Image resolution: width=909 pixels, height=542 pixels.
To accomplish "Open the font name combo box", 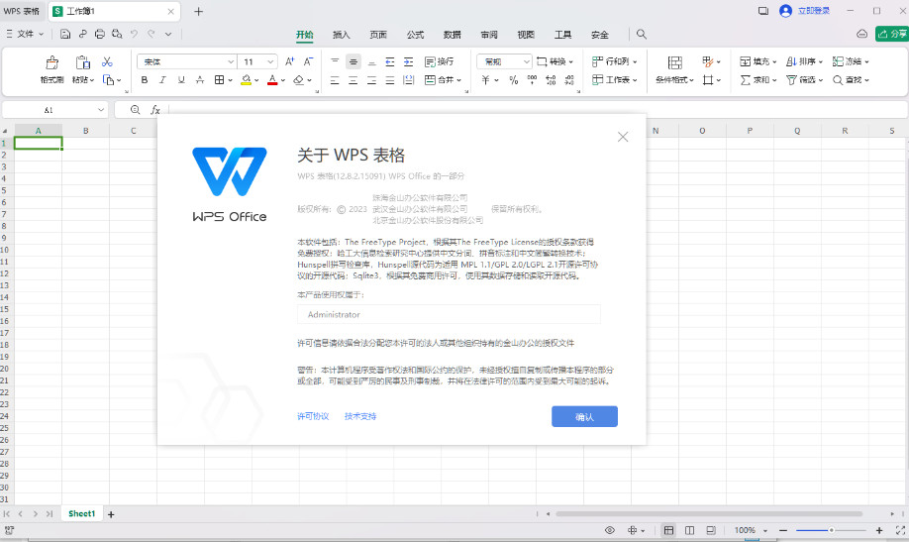I will 187,61.
